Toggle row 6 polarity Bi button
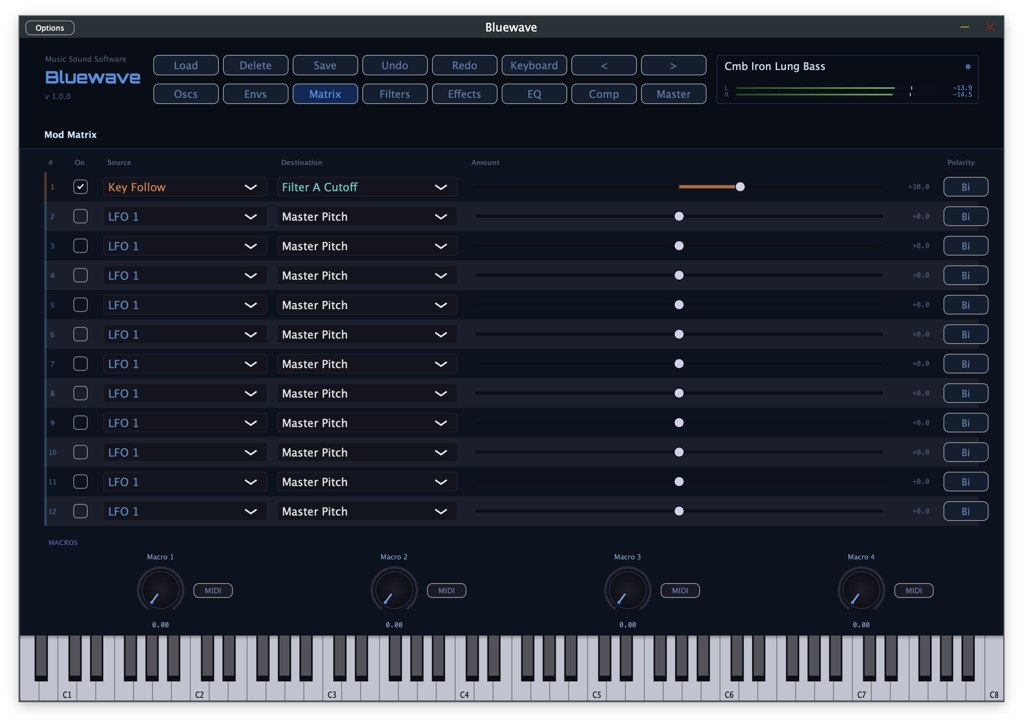Viewport: 1023px width, 724px height. 966,335
